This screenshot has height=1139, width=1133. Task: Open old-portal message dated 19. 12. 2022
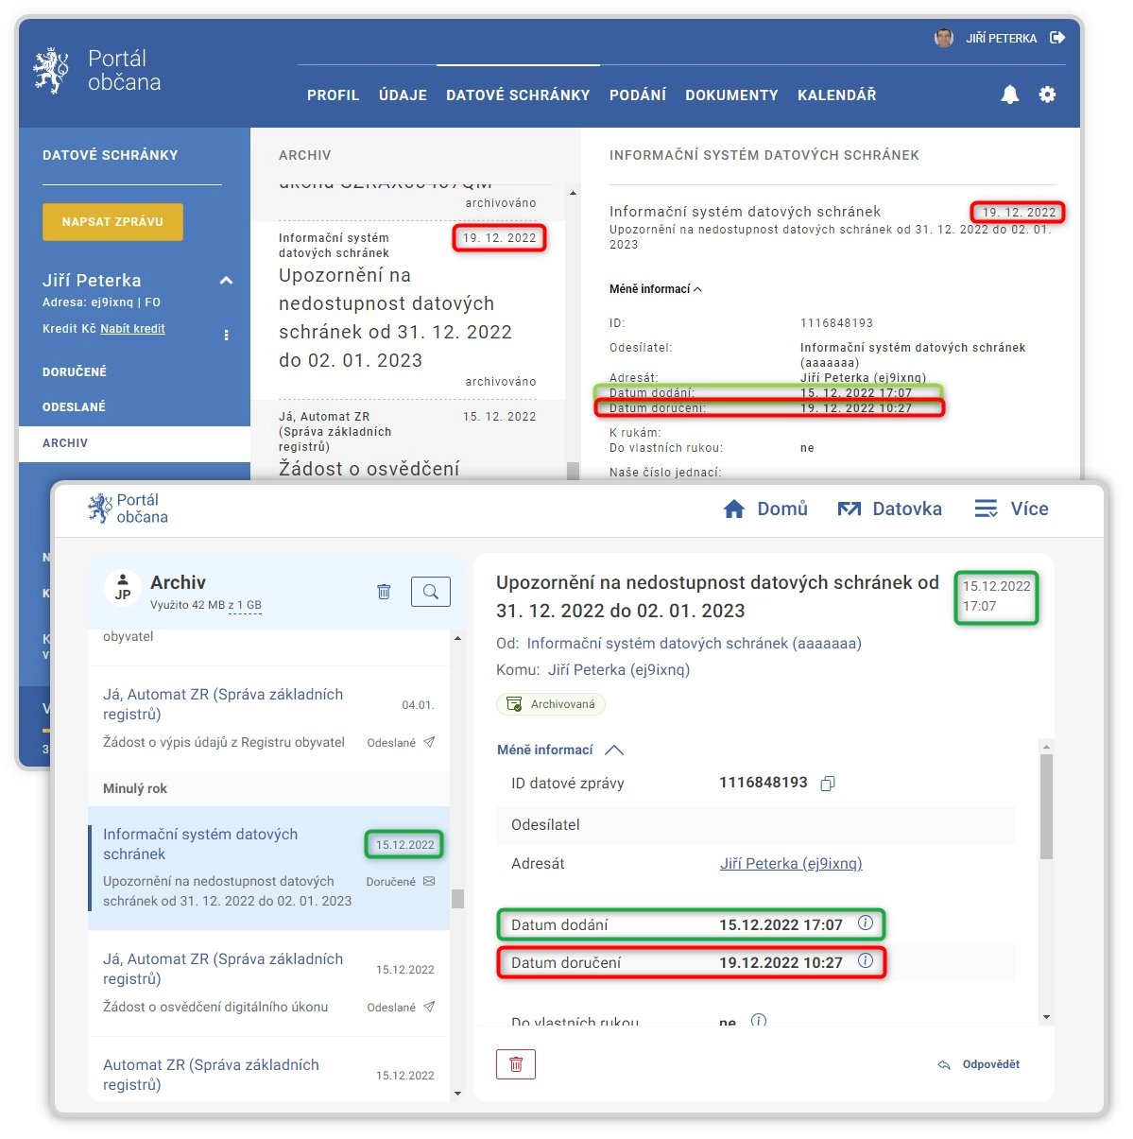click(407, 309)
